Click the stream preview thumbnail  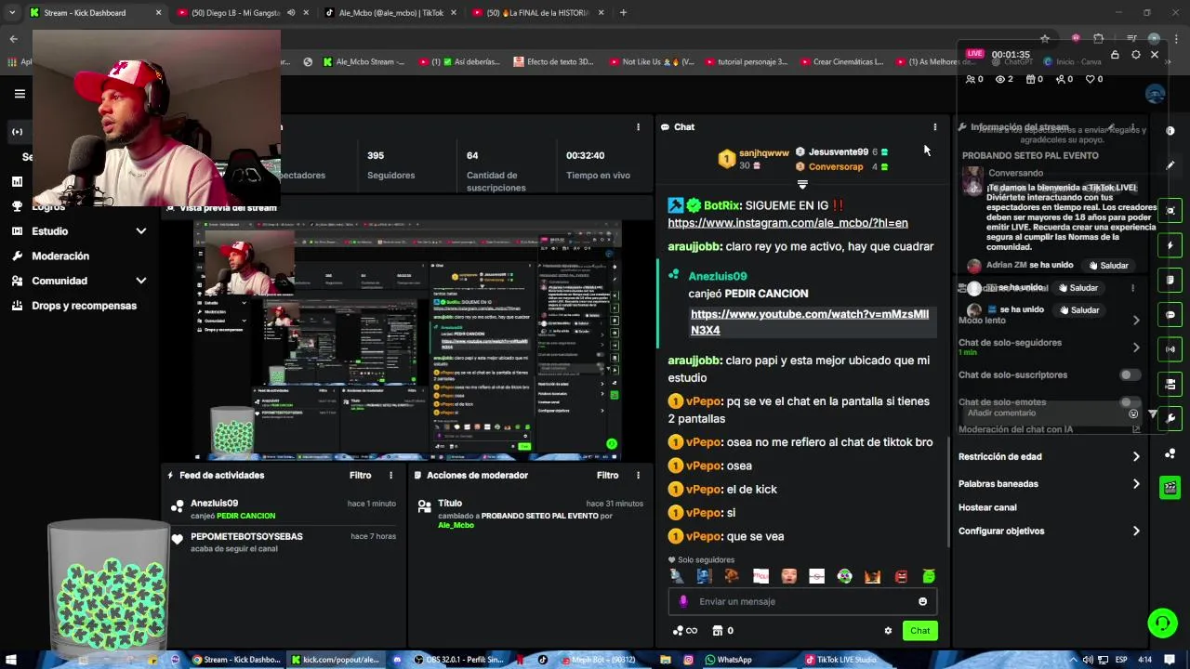(x=407, y=340)
